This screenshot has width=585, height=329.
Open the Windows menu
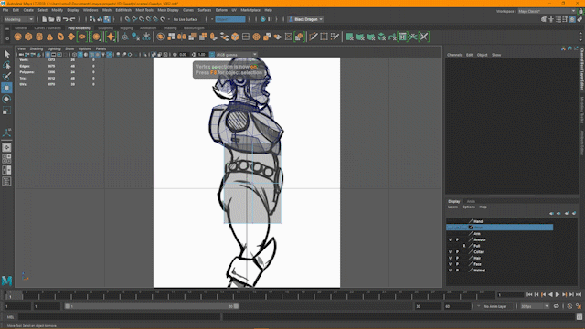pyautogui.click(x=90, y=10)
